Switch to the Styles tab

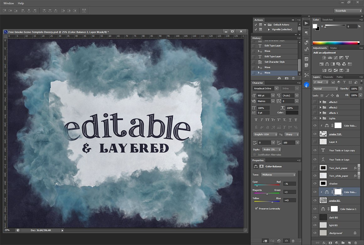333,48
